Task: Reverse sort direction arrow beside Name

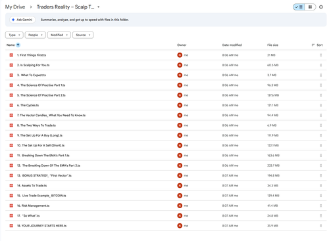Action: click(18, 45)
